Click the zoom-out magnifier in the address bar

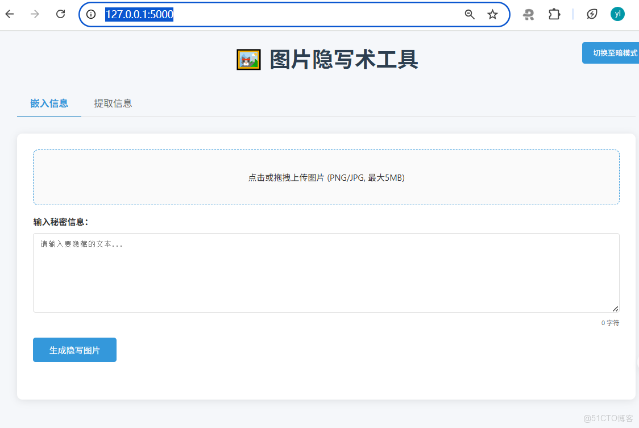coord(469,14)
